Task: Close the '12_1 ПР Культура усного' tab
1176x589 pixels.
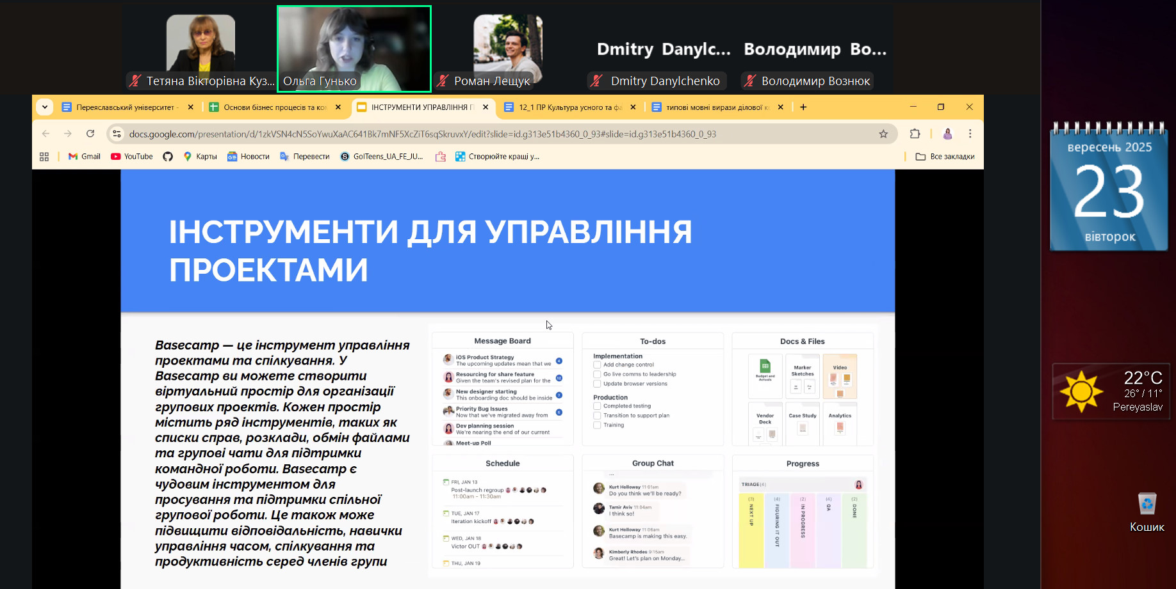Action: (633, 107)
